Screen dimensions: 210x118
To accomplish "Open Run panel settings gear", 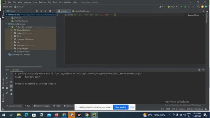I will [199, 70].
